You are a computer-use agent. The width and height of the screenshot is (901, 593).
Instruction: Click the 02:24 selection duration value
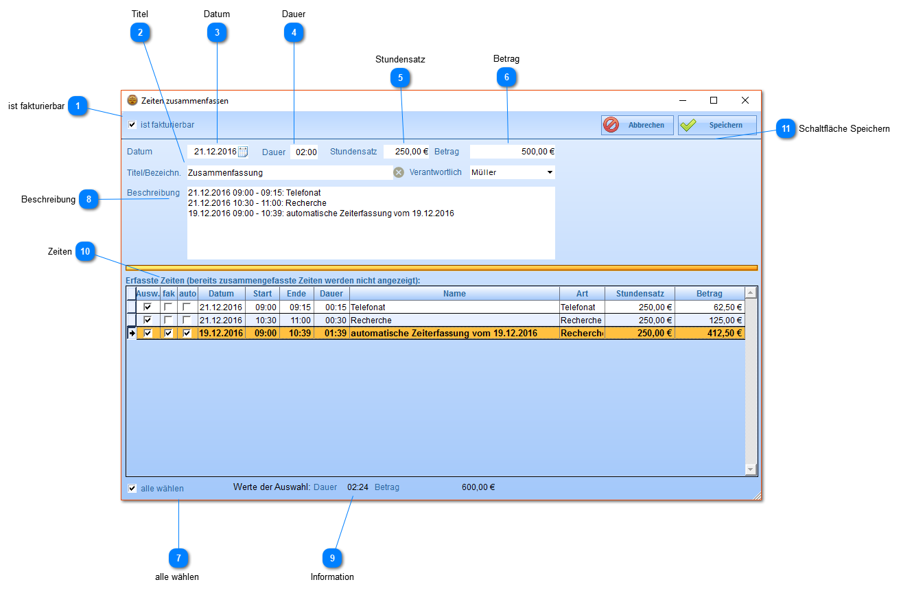[358, 487]
